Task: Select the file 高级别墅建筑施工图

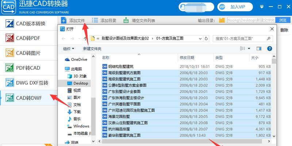Action: 186,79
